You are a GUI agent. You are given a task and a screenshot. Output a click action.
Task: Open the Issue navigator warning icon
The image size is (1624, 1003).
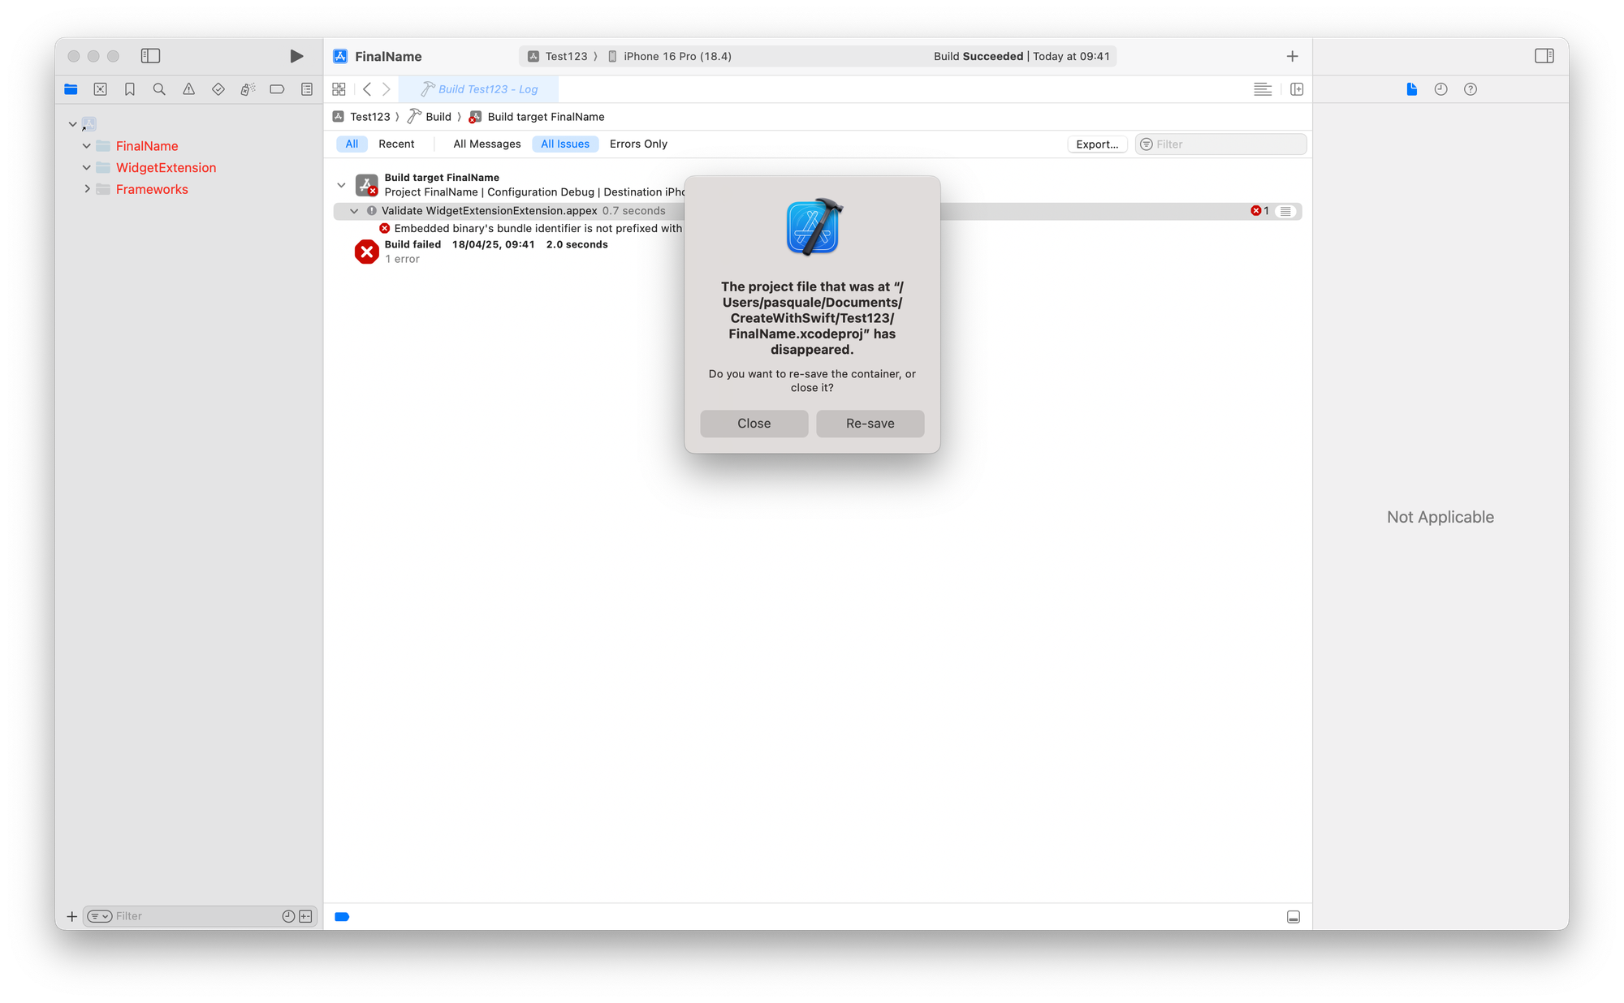point(188,89)
